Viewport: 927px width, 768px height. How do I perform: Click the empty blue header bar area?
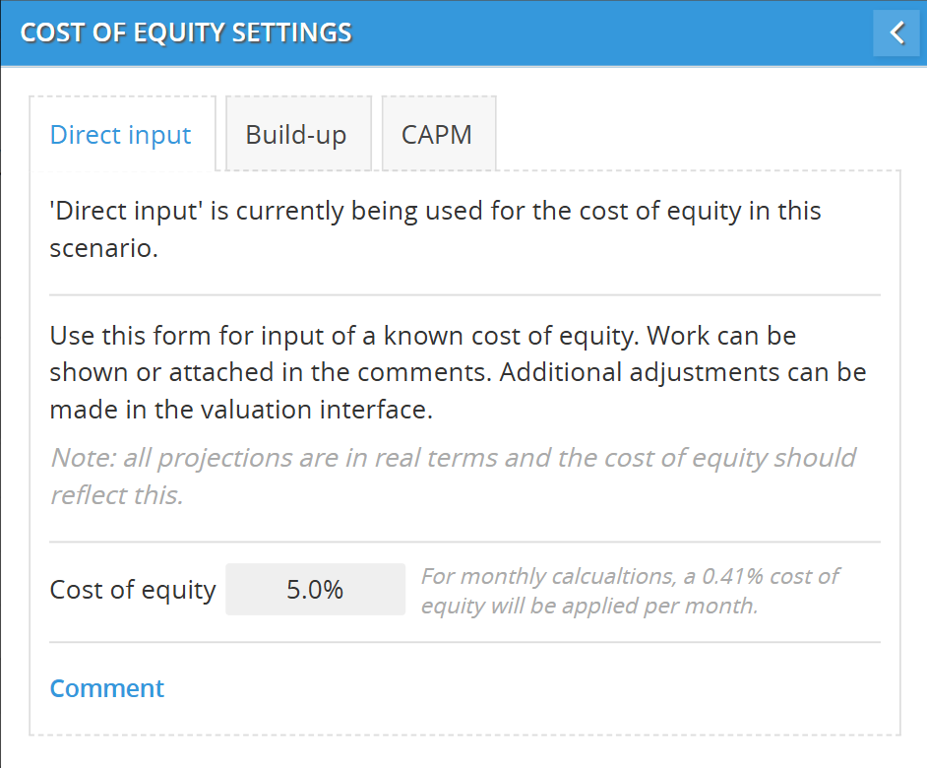pos(610,32)
